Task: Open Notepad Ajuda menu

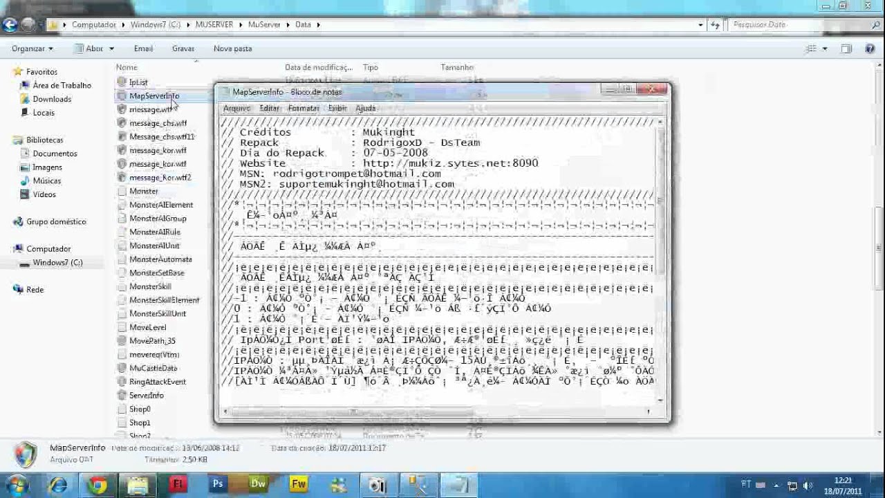Action: pos(365,108)
